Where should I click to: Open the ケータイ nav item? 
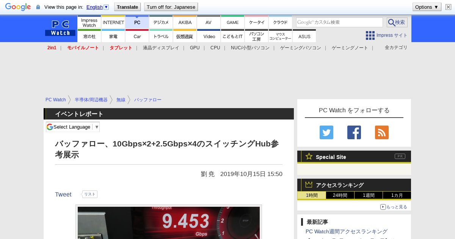(257, 23)
